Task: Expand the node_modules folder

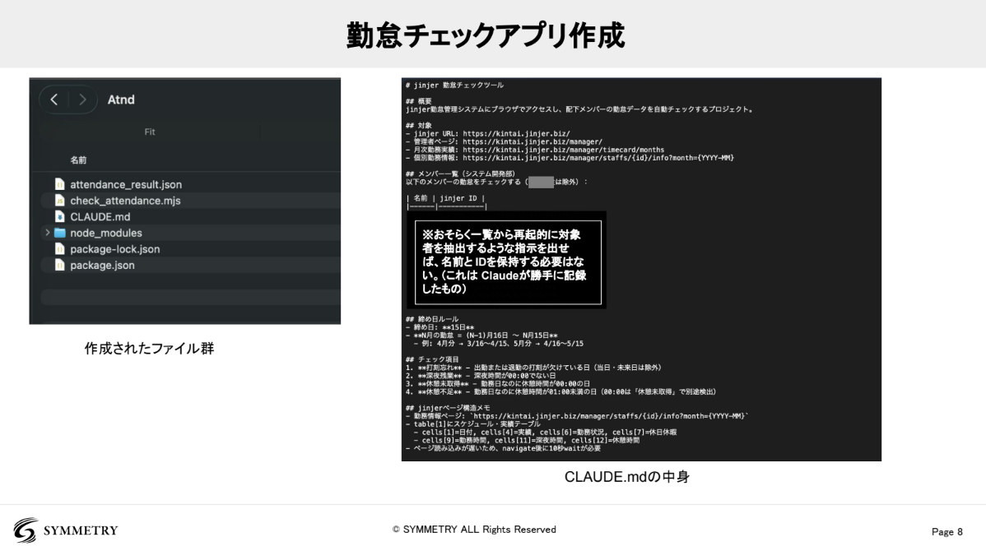Action: point(47,233)
